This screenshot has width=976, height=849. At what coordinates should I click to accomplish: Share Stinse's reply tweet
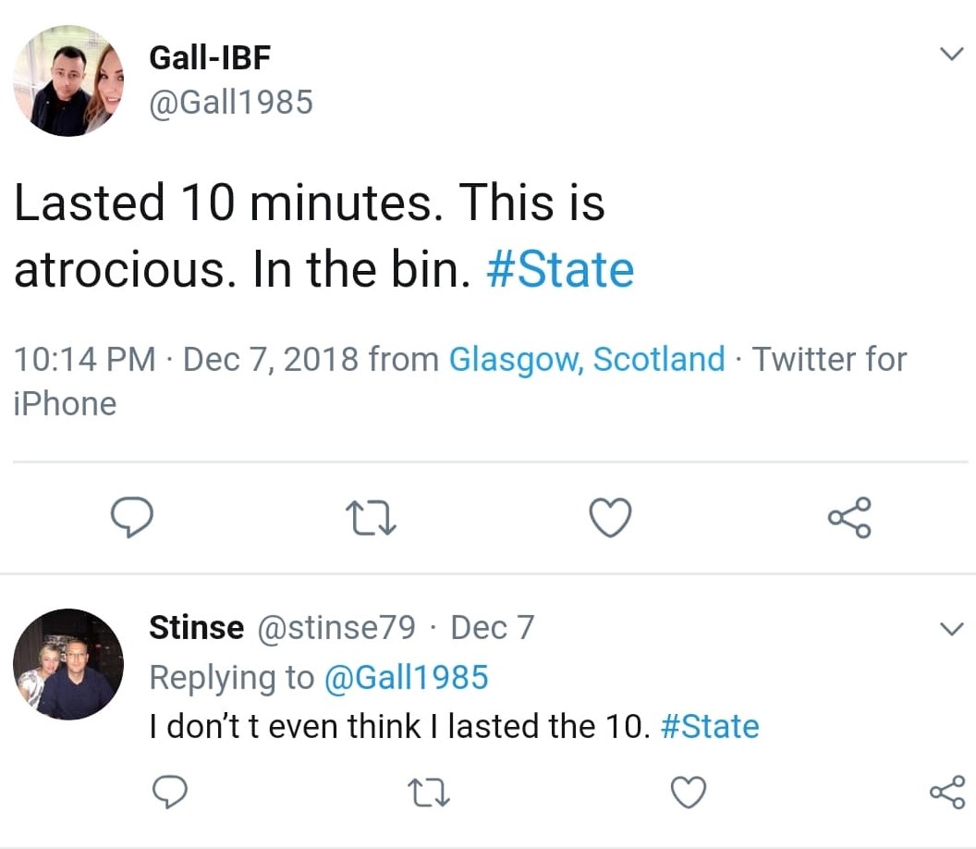click(946, 793)
